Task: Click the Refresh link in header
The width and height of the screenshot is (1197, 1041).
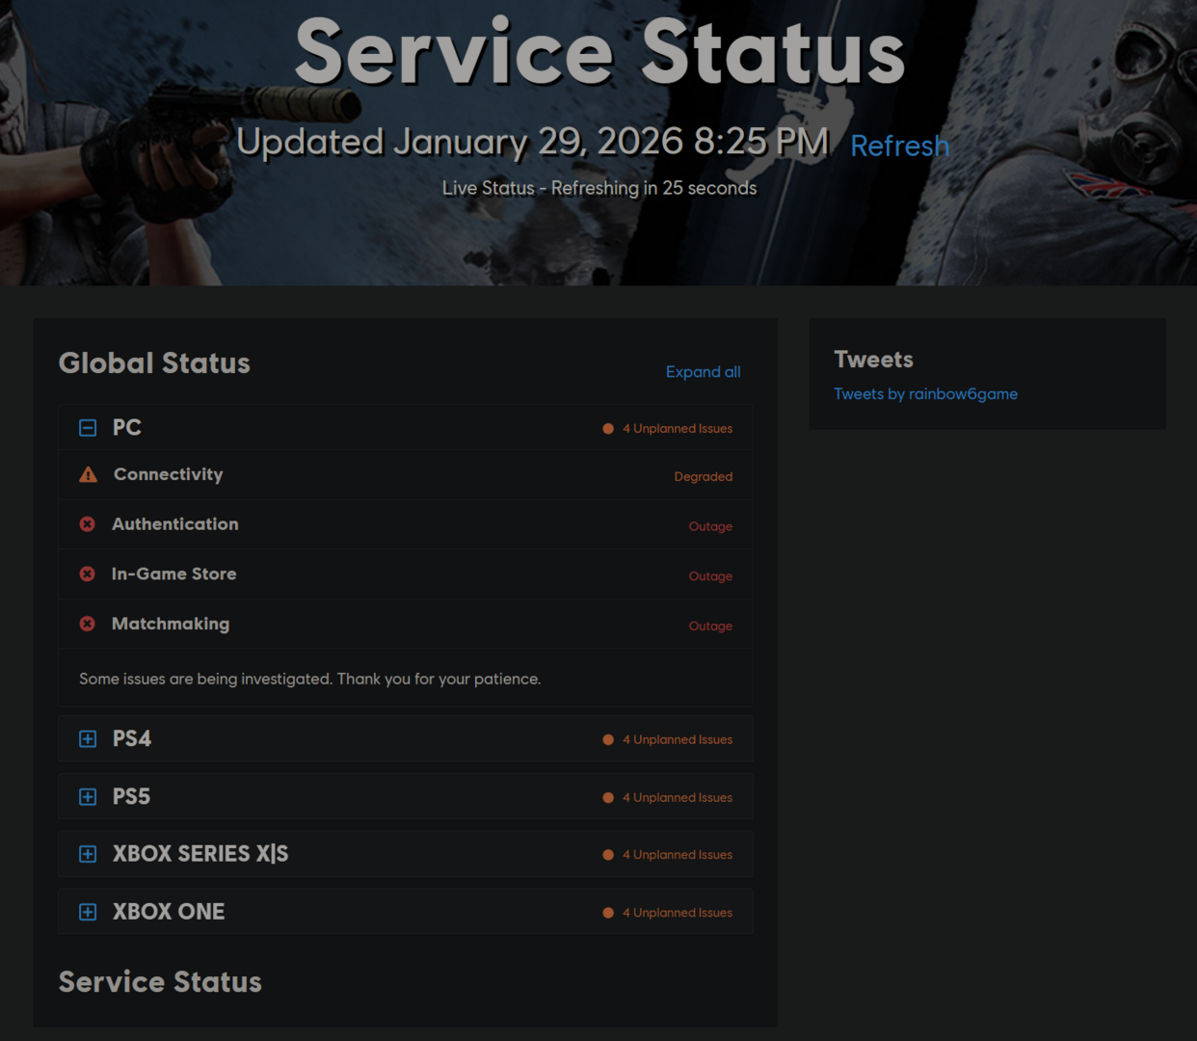Action: [899, 146]
